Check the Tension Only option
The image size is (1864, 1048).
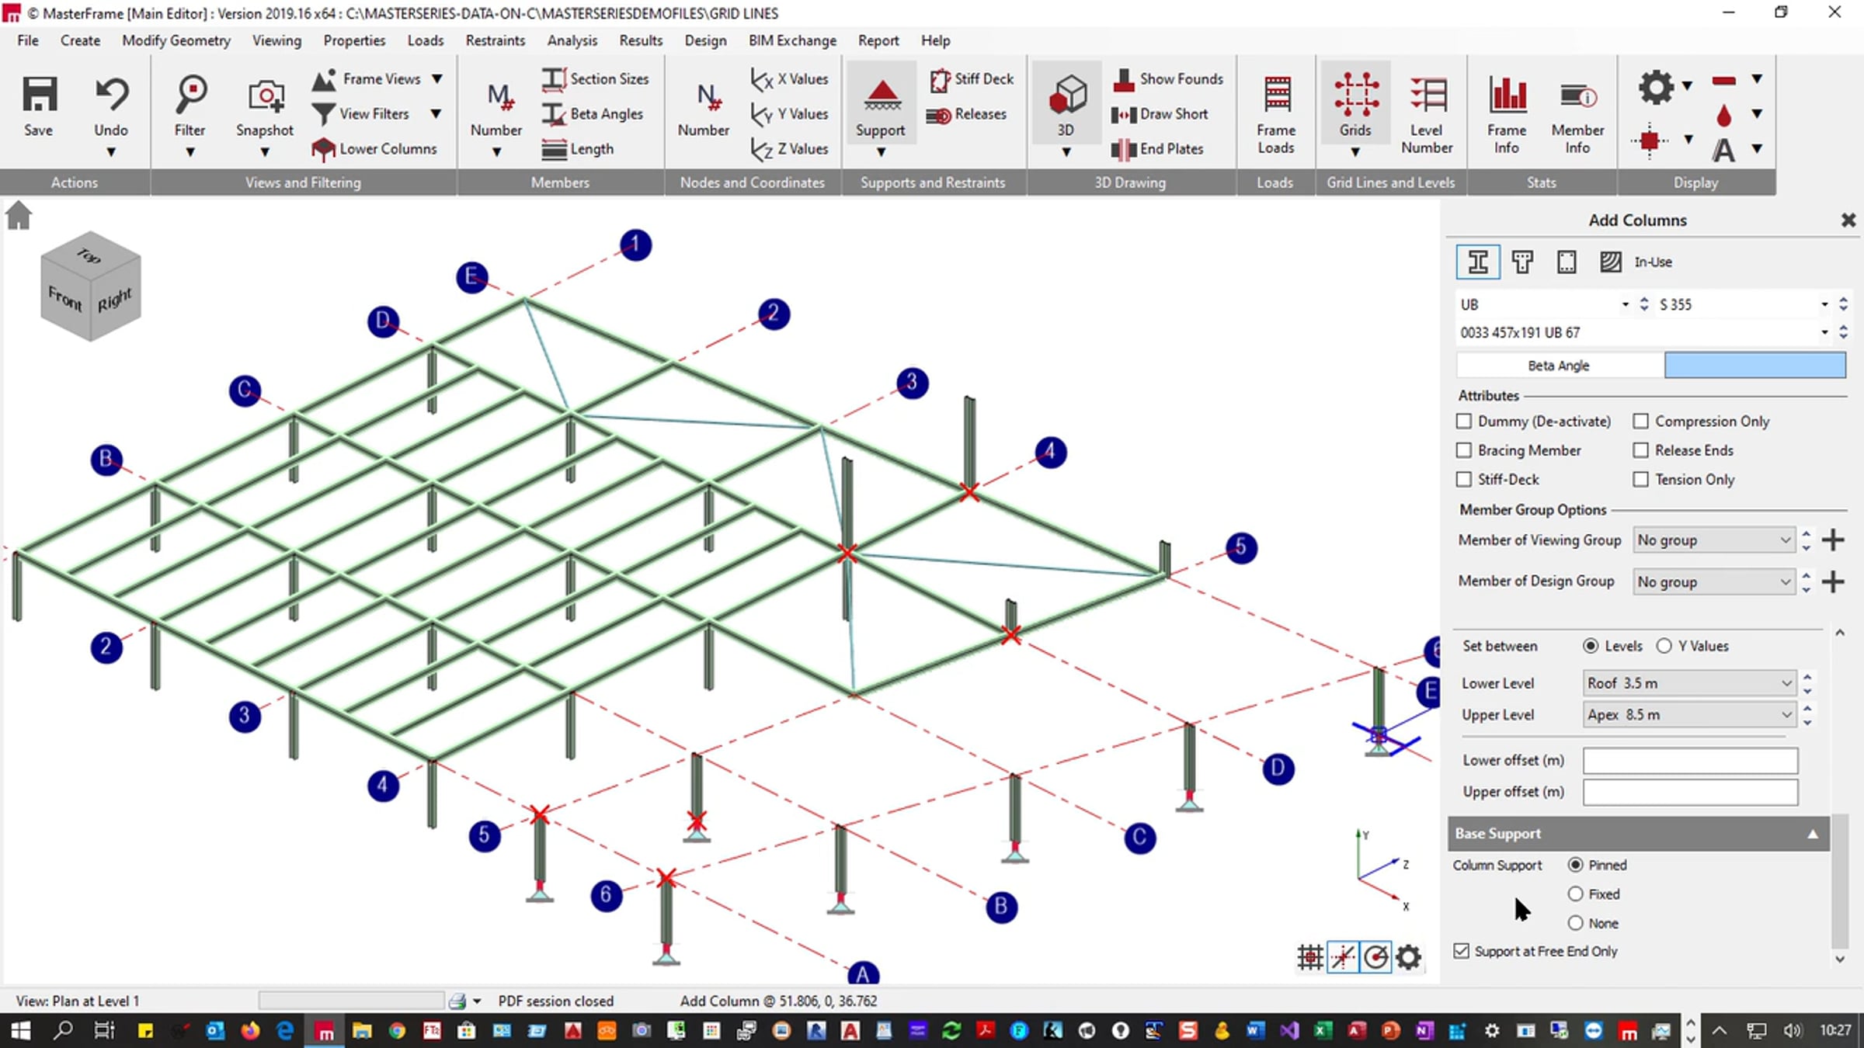1641,480
